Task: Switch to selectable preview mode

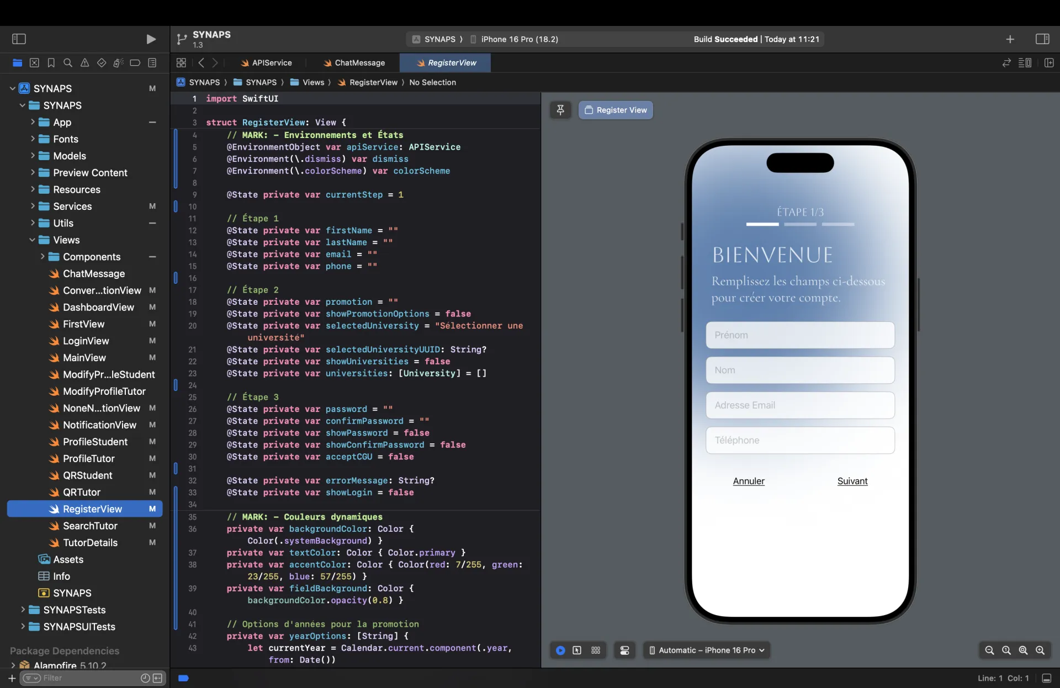Action: 577,650
